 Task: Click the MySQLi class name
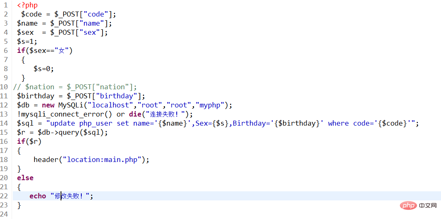tap(71, 105)
